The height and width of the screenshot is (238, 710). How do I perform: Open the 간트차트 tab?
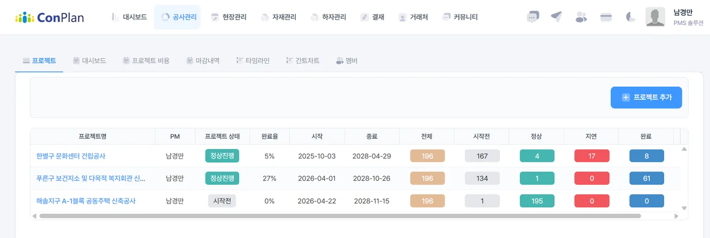tap(303, 61)
